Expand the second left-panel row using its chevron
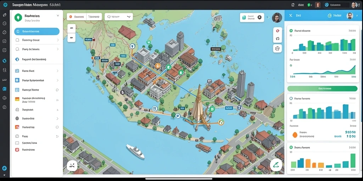 [58, 40]
